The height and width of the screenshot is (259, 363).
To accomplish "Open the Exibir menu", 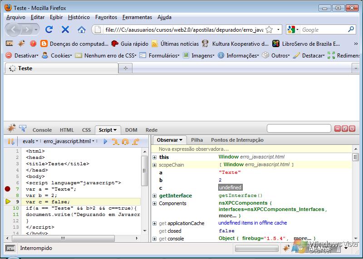I will 56,17.
